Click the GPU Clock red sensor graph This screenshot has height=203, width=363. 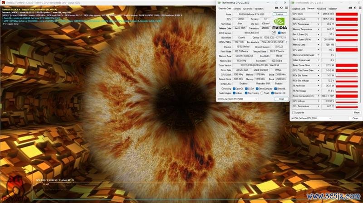coord(347,14)
